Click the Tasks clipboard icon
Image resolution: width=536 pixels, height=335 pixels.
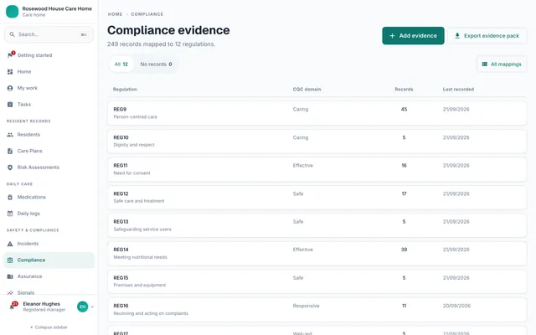pyautogui.click(x=10, y=105)
